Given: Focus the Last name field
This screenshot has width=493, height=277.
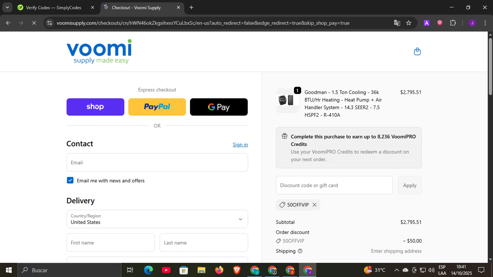Looking at the screenshot, I should (x=204, y=242).
